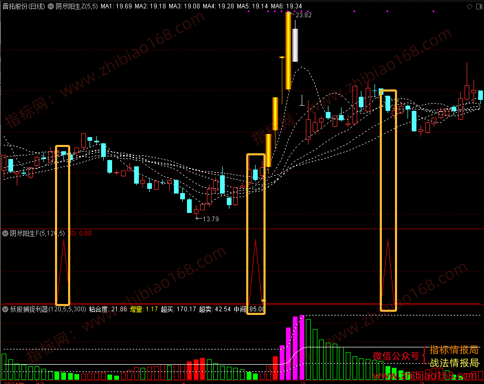Click the panel layout square icon at top right

click(479, 6)
